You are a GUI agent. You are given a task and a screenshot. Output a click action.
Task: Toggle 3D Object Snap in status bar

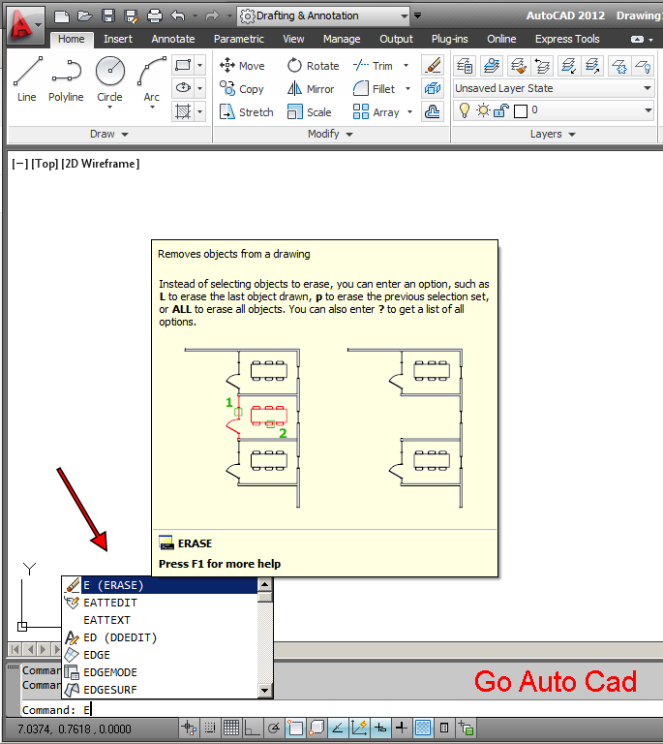pos(316,728)
